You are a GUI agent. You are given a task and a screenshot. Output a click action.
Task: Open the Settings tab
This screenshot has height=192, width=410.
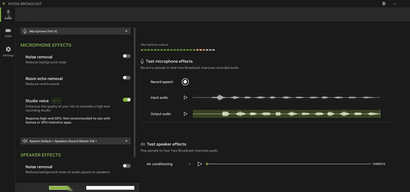tap(8, 52)
